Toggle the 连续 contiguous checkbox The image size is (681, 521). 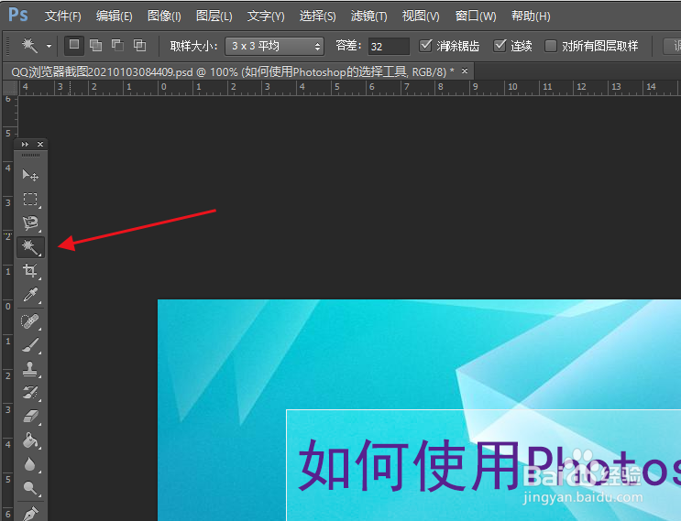coord(500,46)
